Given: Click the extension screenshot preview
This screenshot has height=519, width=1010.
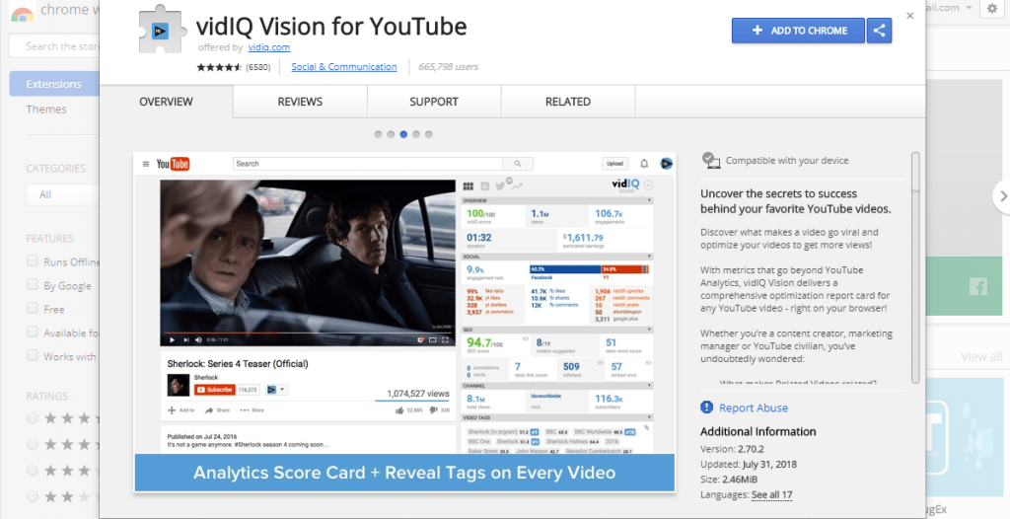Looking at the screenshot, I should pyautogui.click(x=404, y=322).
